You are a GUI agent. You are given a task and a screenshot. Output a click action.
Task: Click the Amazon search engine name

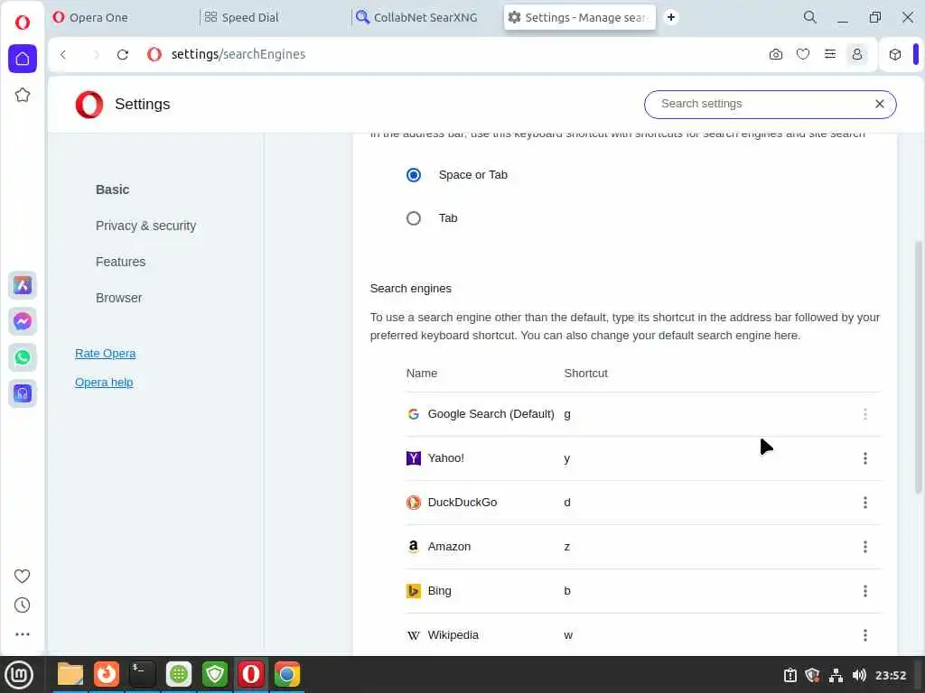click(x=449, y=546)
